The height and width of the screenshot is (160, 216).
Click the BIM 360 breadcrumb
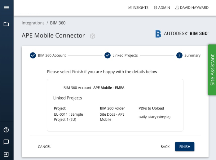point(58,23)
